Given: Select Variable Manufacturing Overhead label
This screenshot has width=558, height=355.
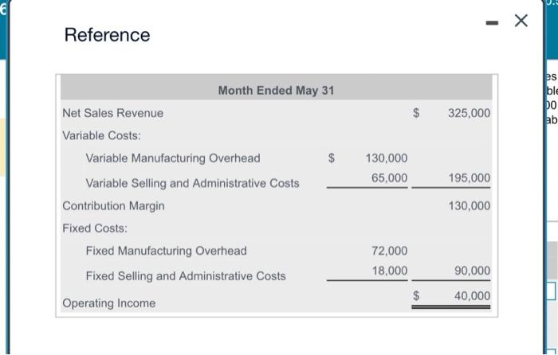Looking at the screenshot, I should [x=173, y=158].
